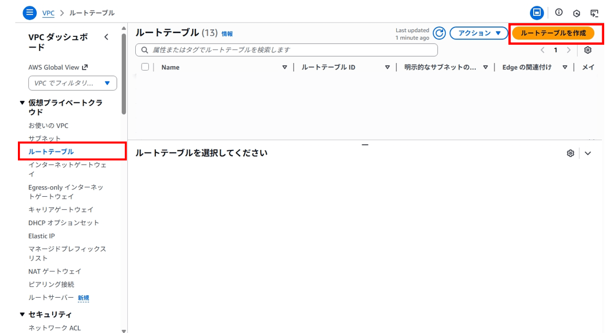Screen dimensions: 610x333
Task: Collapse the VPC dashboard sidebar chevron
Action: (106, 37)
